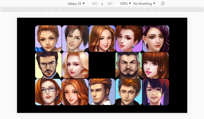Viewport: 204px width, 119px height.
Task: Select avatar of gray-haired older man with goatee
Action: coord(129,65)
